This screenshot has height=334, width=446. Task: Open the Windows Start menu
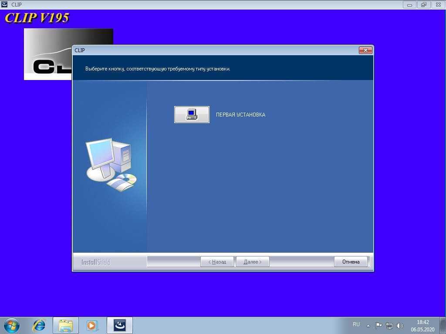pos(11,325)
